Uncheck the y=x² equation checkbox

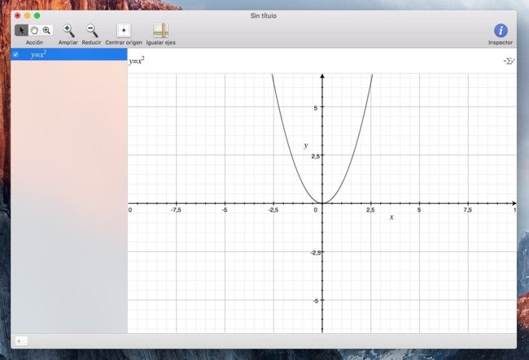(15, 54)
